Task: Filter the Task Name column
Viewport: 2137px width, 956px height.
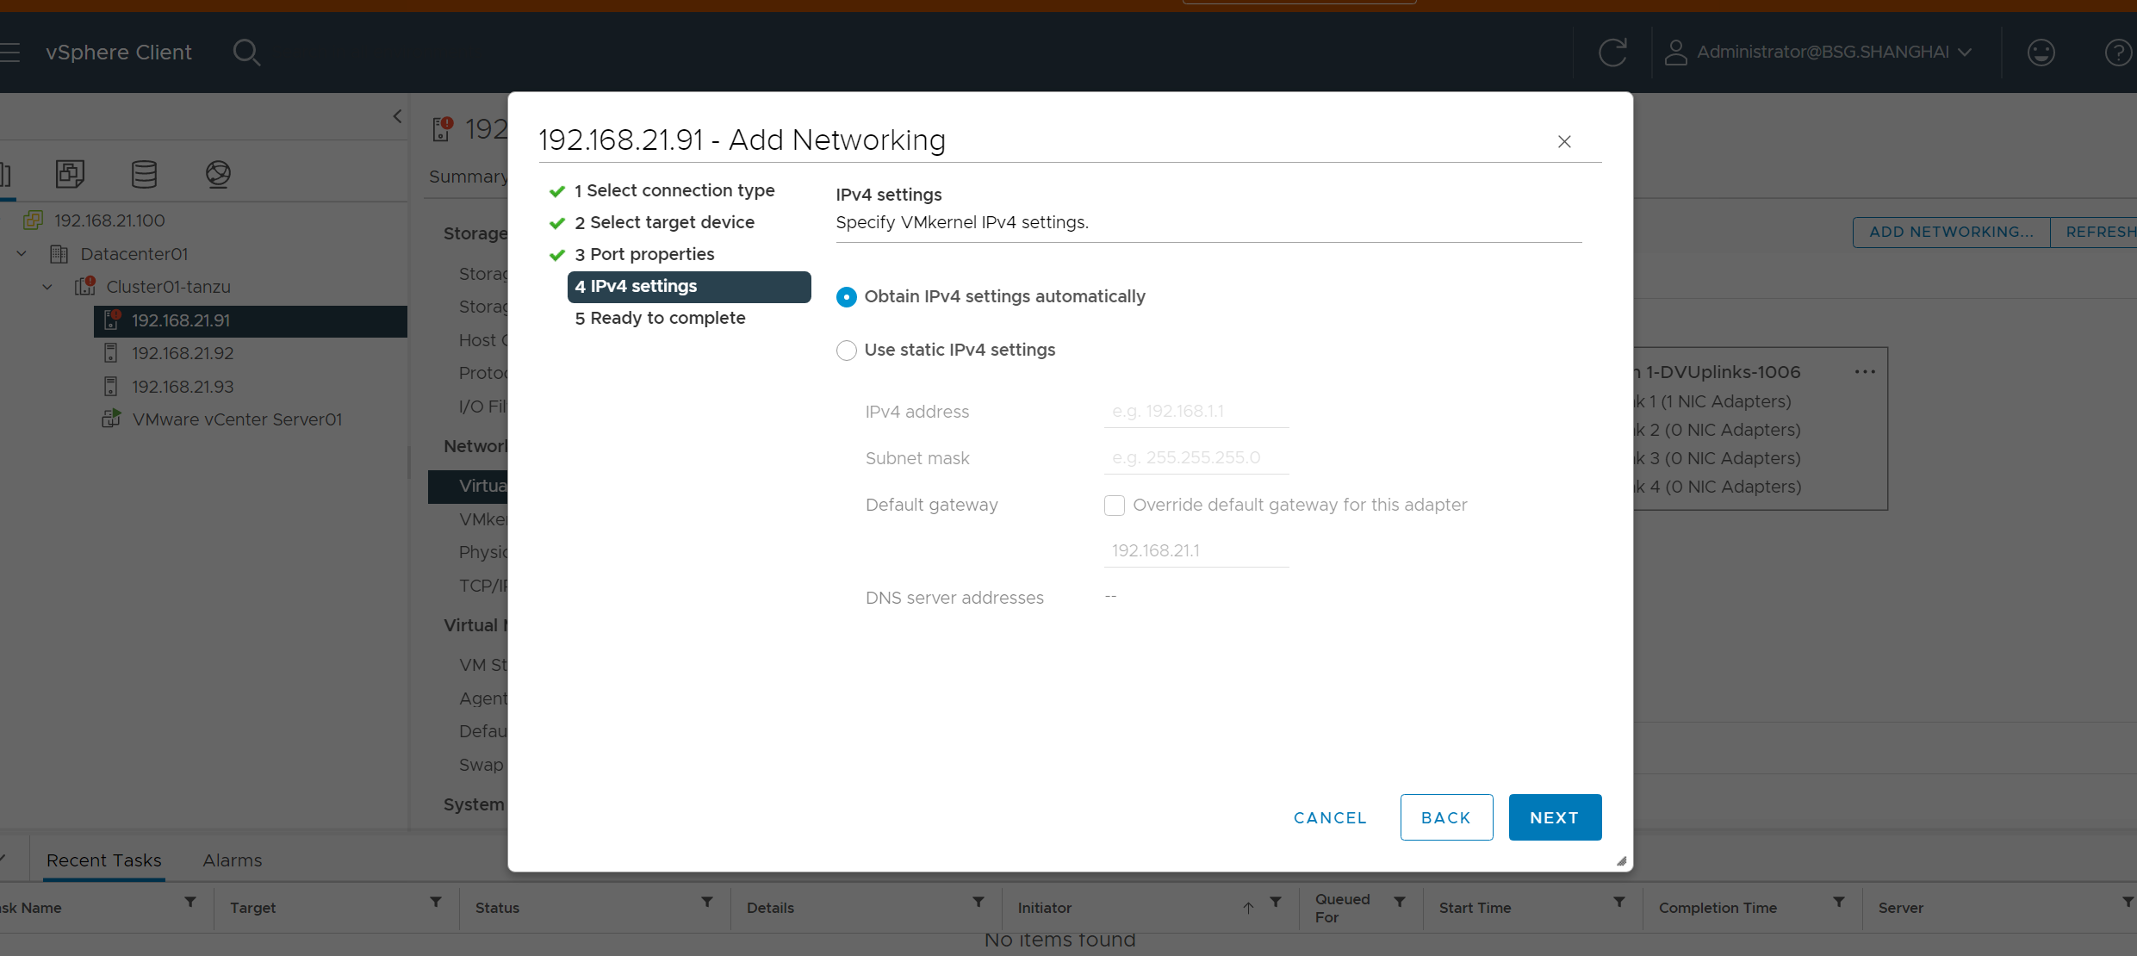Action: [190, 903]
